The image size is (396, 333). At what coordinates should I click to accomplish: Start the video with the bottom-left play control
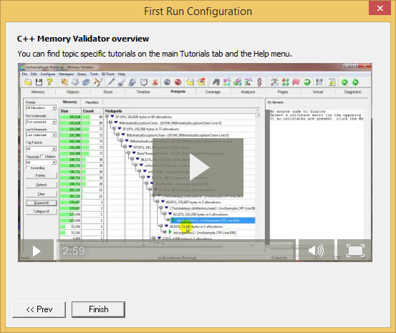pos(37,251)
